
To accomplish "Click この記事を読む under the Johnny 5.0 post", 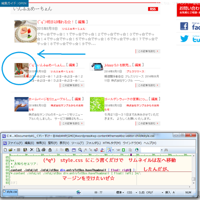I will pos(148,85).
